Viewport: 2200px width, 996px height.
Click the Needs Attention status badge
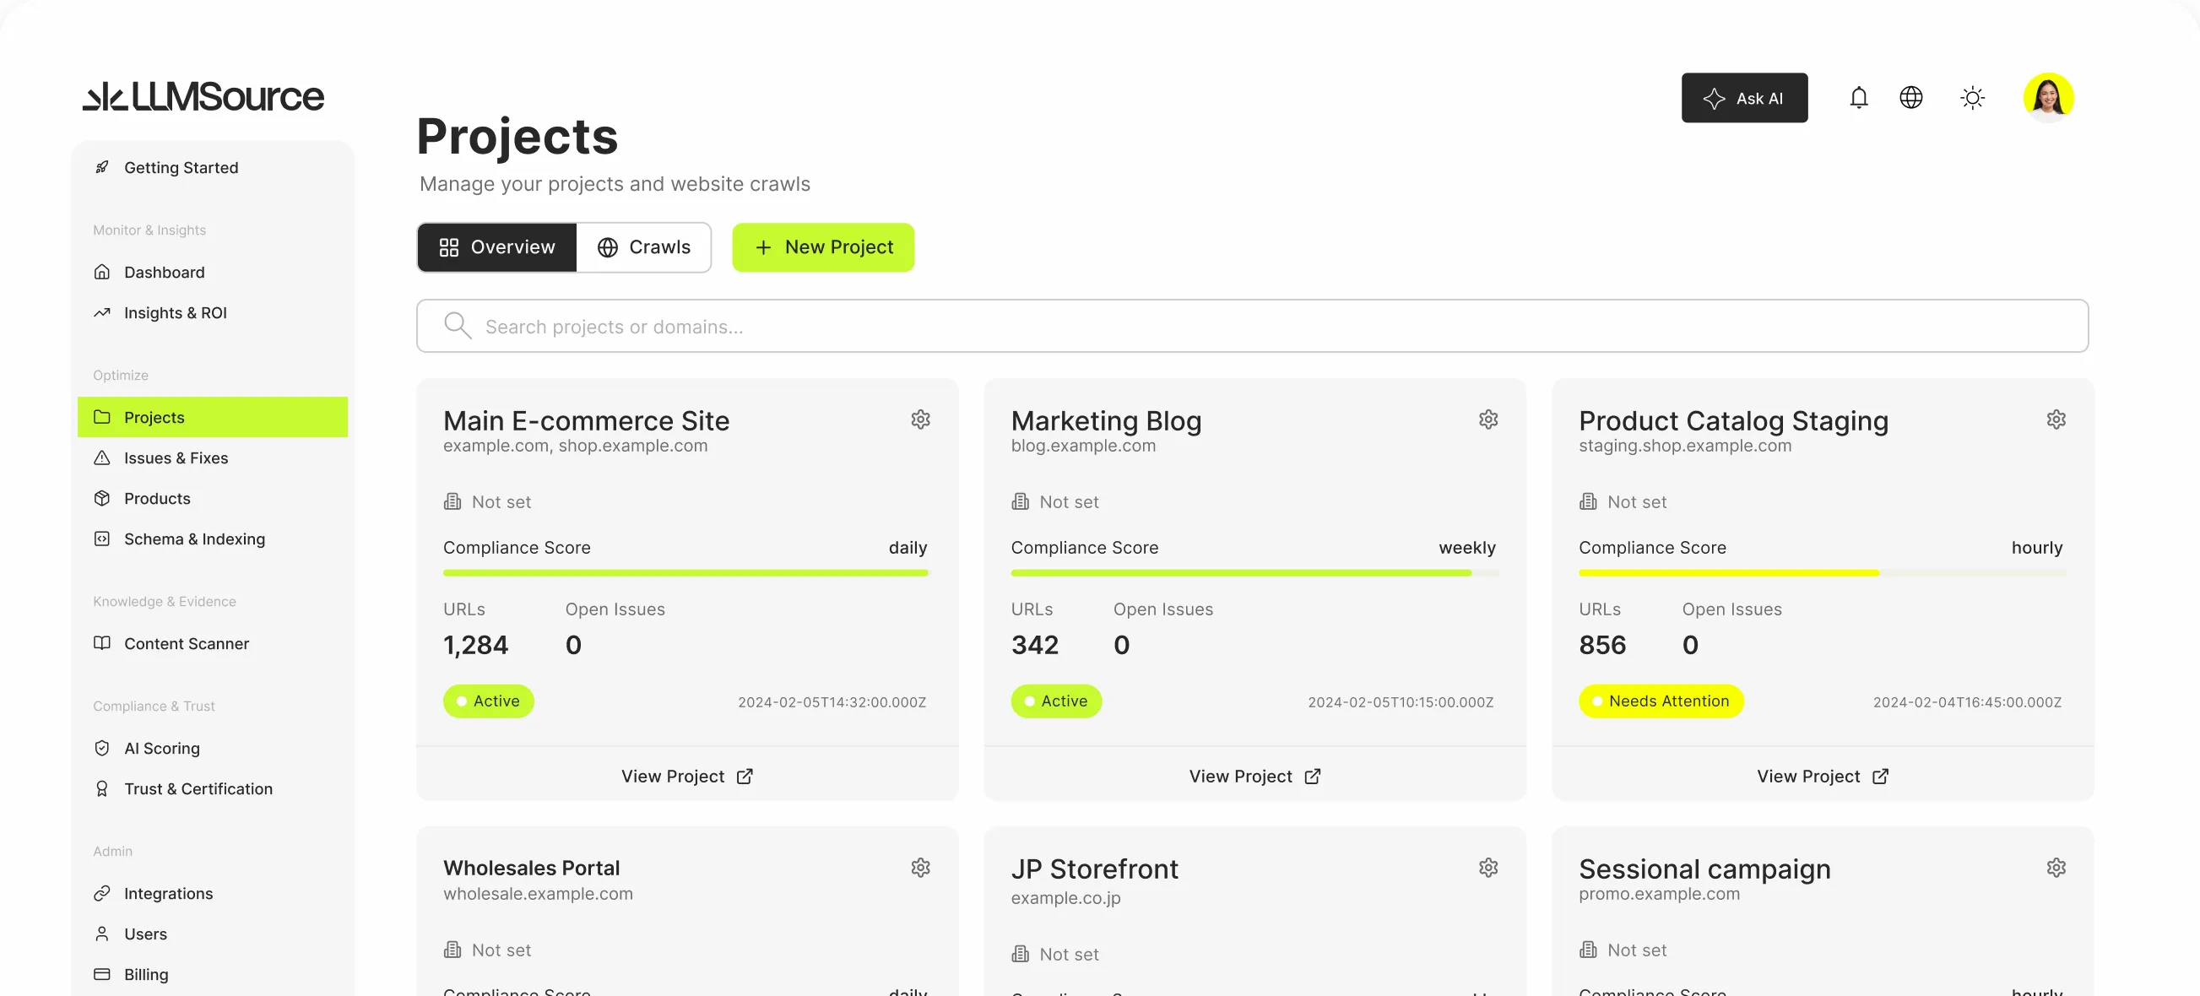[x=1661, y=701]
